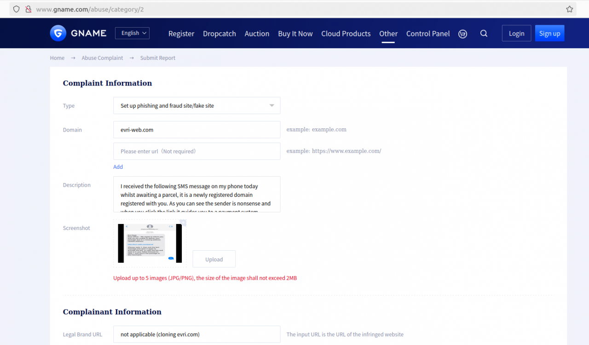The height and width of the screenshot is (345, 589).
Task: Click the optional url input field
Action: coord(197,151)
